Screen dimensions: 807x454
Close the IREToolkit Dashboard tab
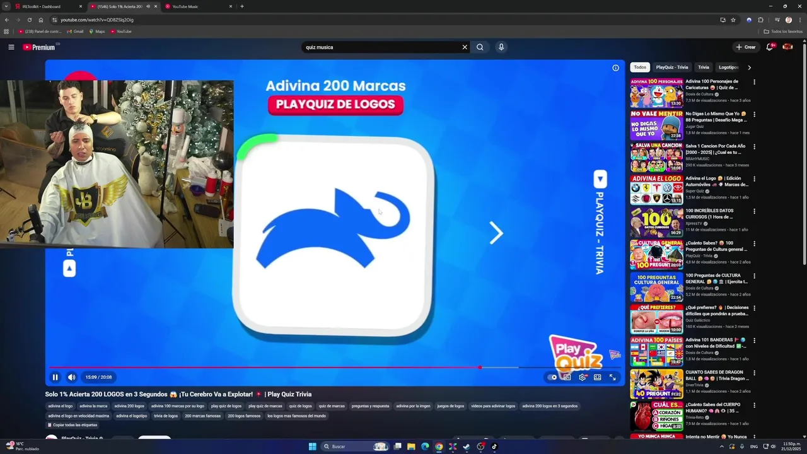[81, 6]
